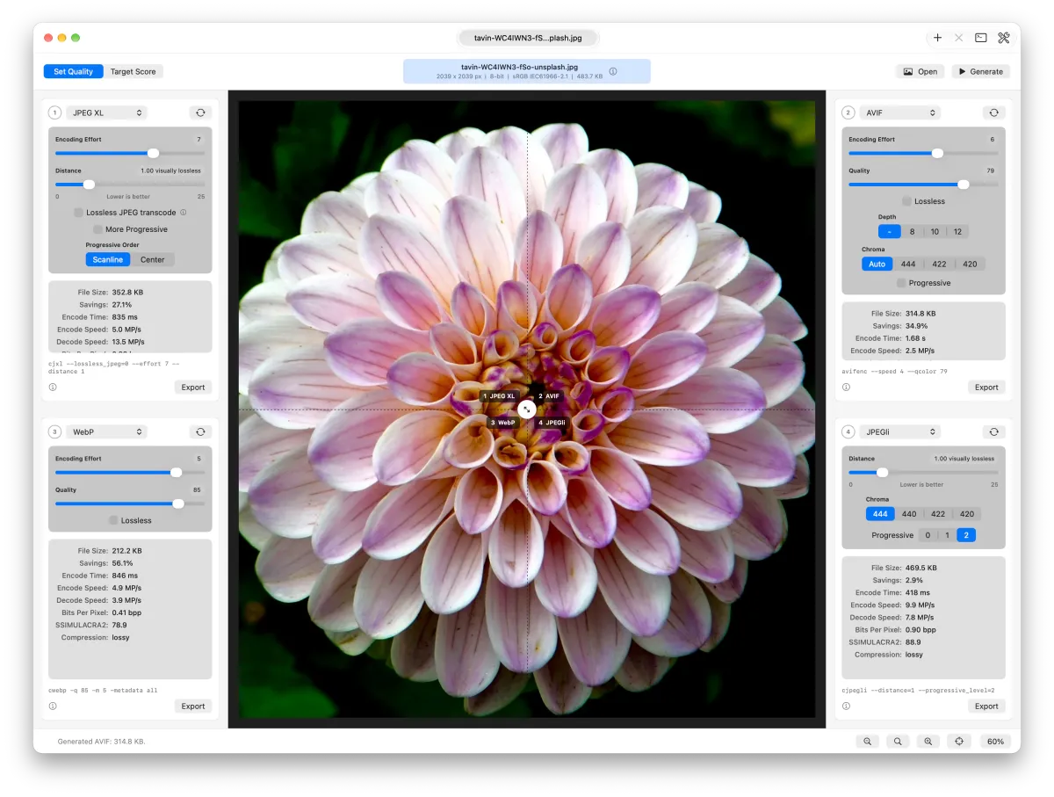The height and width of the screenshot is (797, 1054).
Task: Select Center progressive order
Action: click(x=153, y=259)
